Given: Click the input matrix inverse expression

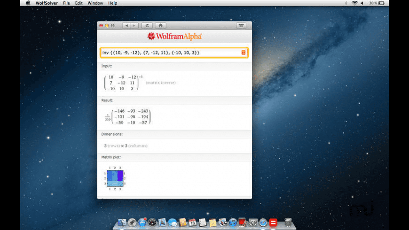Looking at the screenshot, I should pos(123,83).
